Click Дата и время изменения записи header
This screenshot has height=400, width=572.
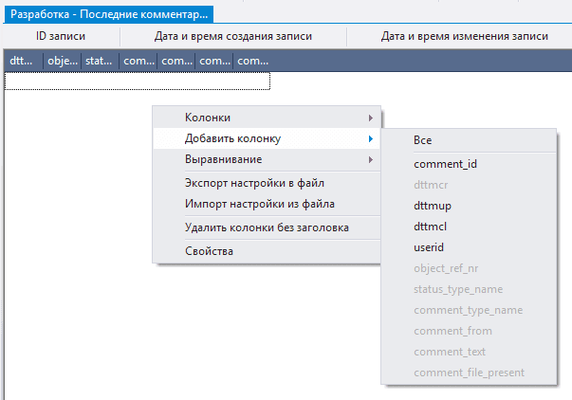pyautogui.click(x=464, y=37)
